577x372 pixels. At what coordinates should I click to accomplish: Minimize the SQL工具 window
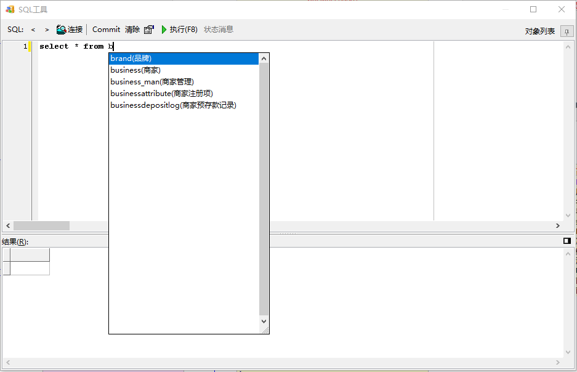coord(506,10)
